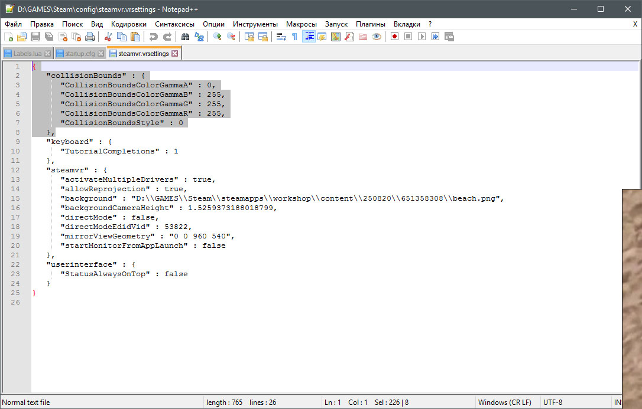The image size is (642, 409).
Task: Open the Опции menu
Action: coord(214,24)
